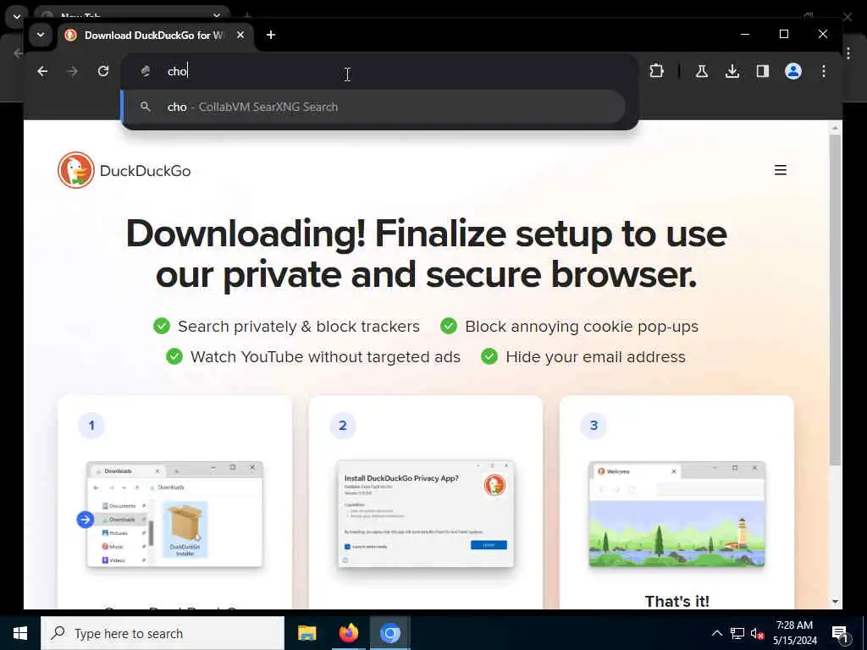The width and height of the screenshot is (867, 650).
Task: Click the DuckDuckGo logo
Action: (x=124, y=170)
